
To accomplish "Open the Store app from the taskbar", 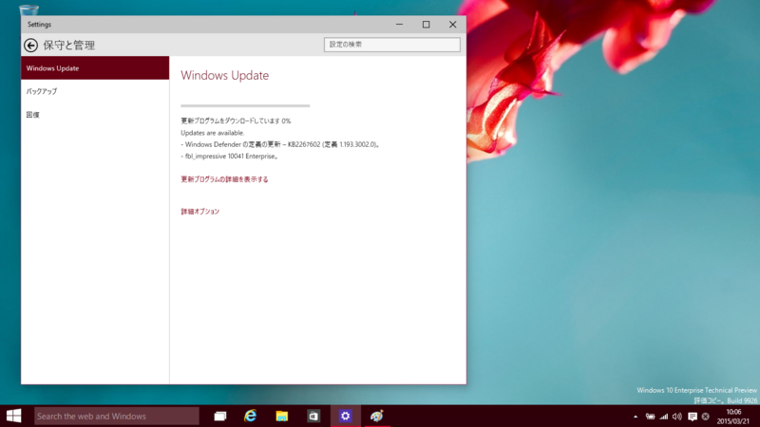I will point(313,416).
